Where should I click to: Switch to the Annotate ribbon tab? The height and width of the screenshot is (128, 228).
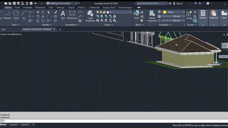point(27,7)
